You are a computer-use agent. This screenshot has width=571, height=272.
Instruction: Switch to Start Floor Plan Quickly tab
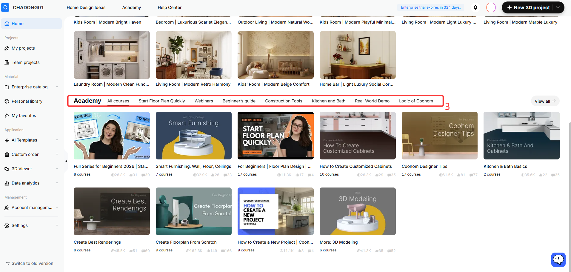pos(162,101)
